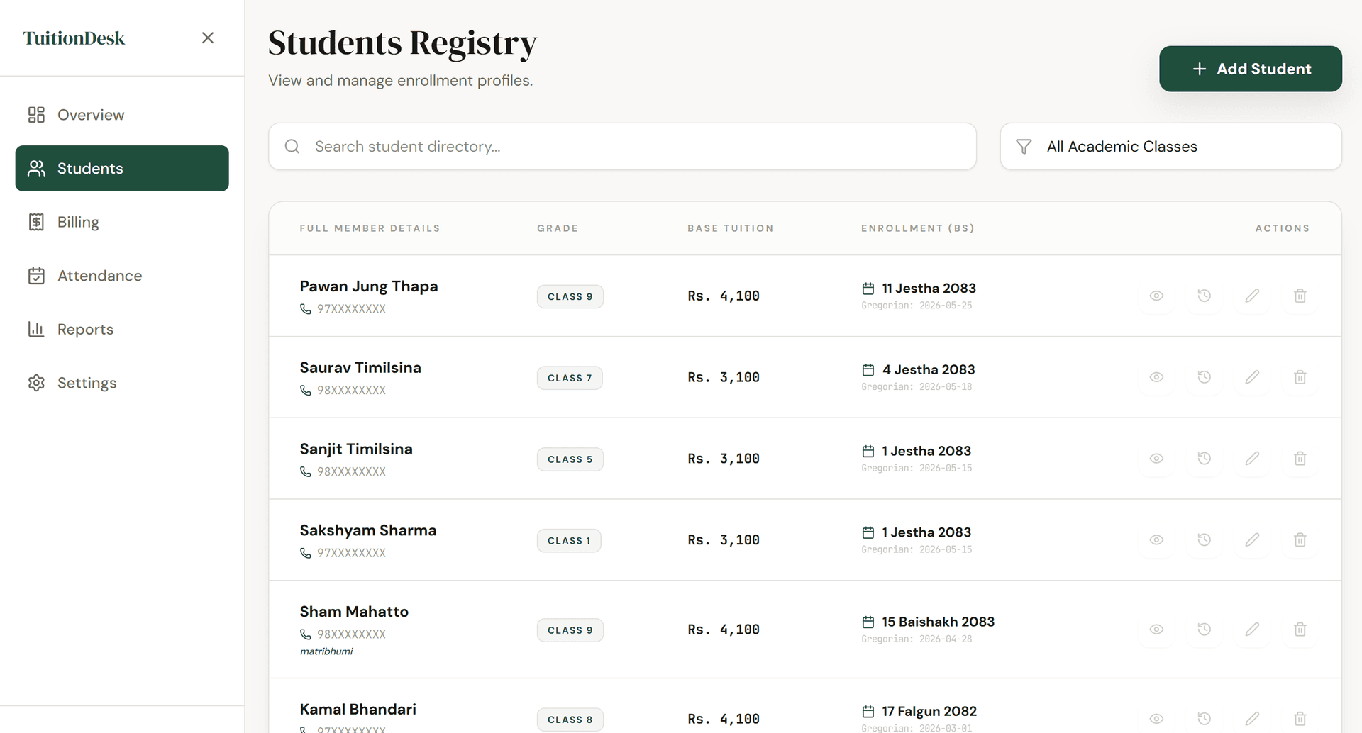Viewport: 1362px width, 733px height.
Task: Open the Overview page
Action: coord(122,115)
